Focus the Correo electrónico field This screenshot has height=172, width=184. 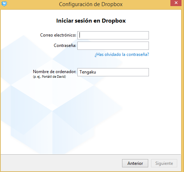pos(113,35)
